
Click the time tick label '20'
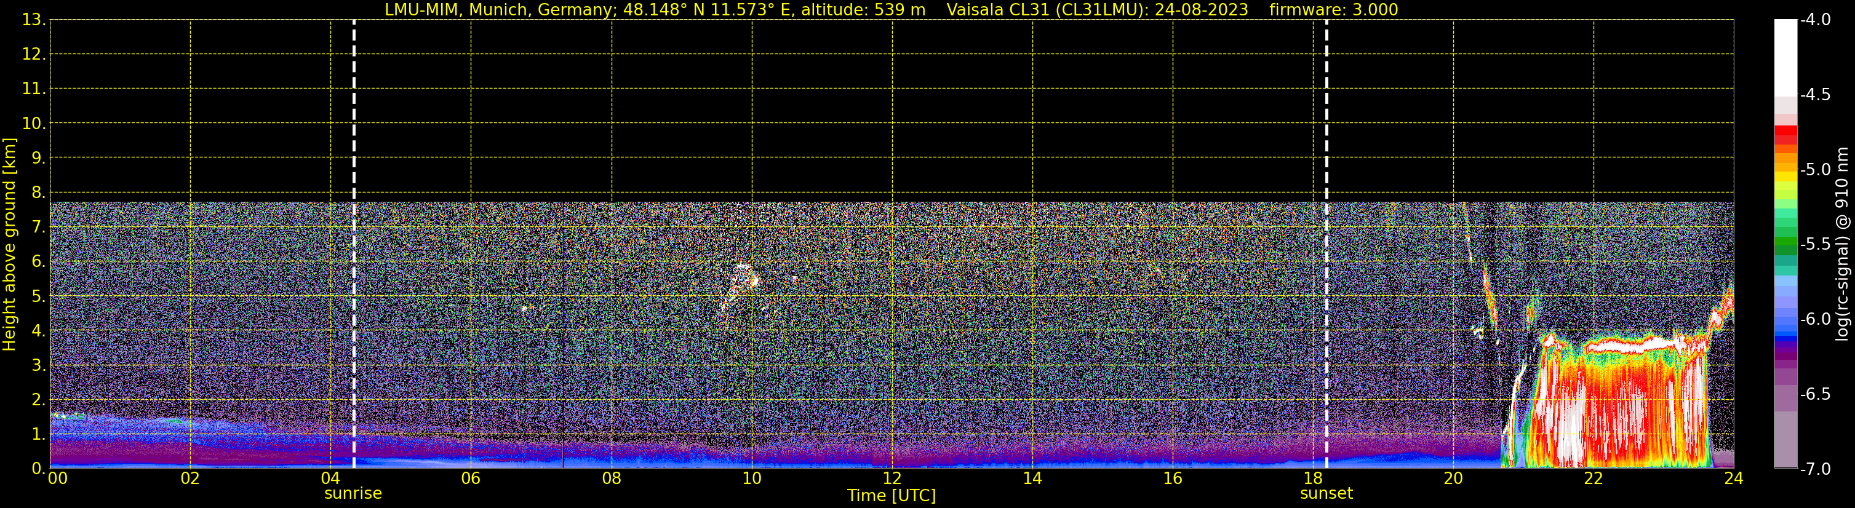[x=1453, y=478]
